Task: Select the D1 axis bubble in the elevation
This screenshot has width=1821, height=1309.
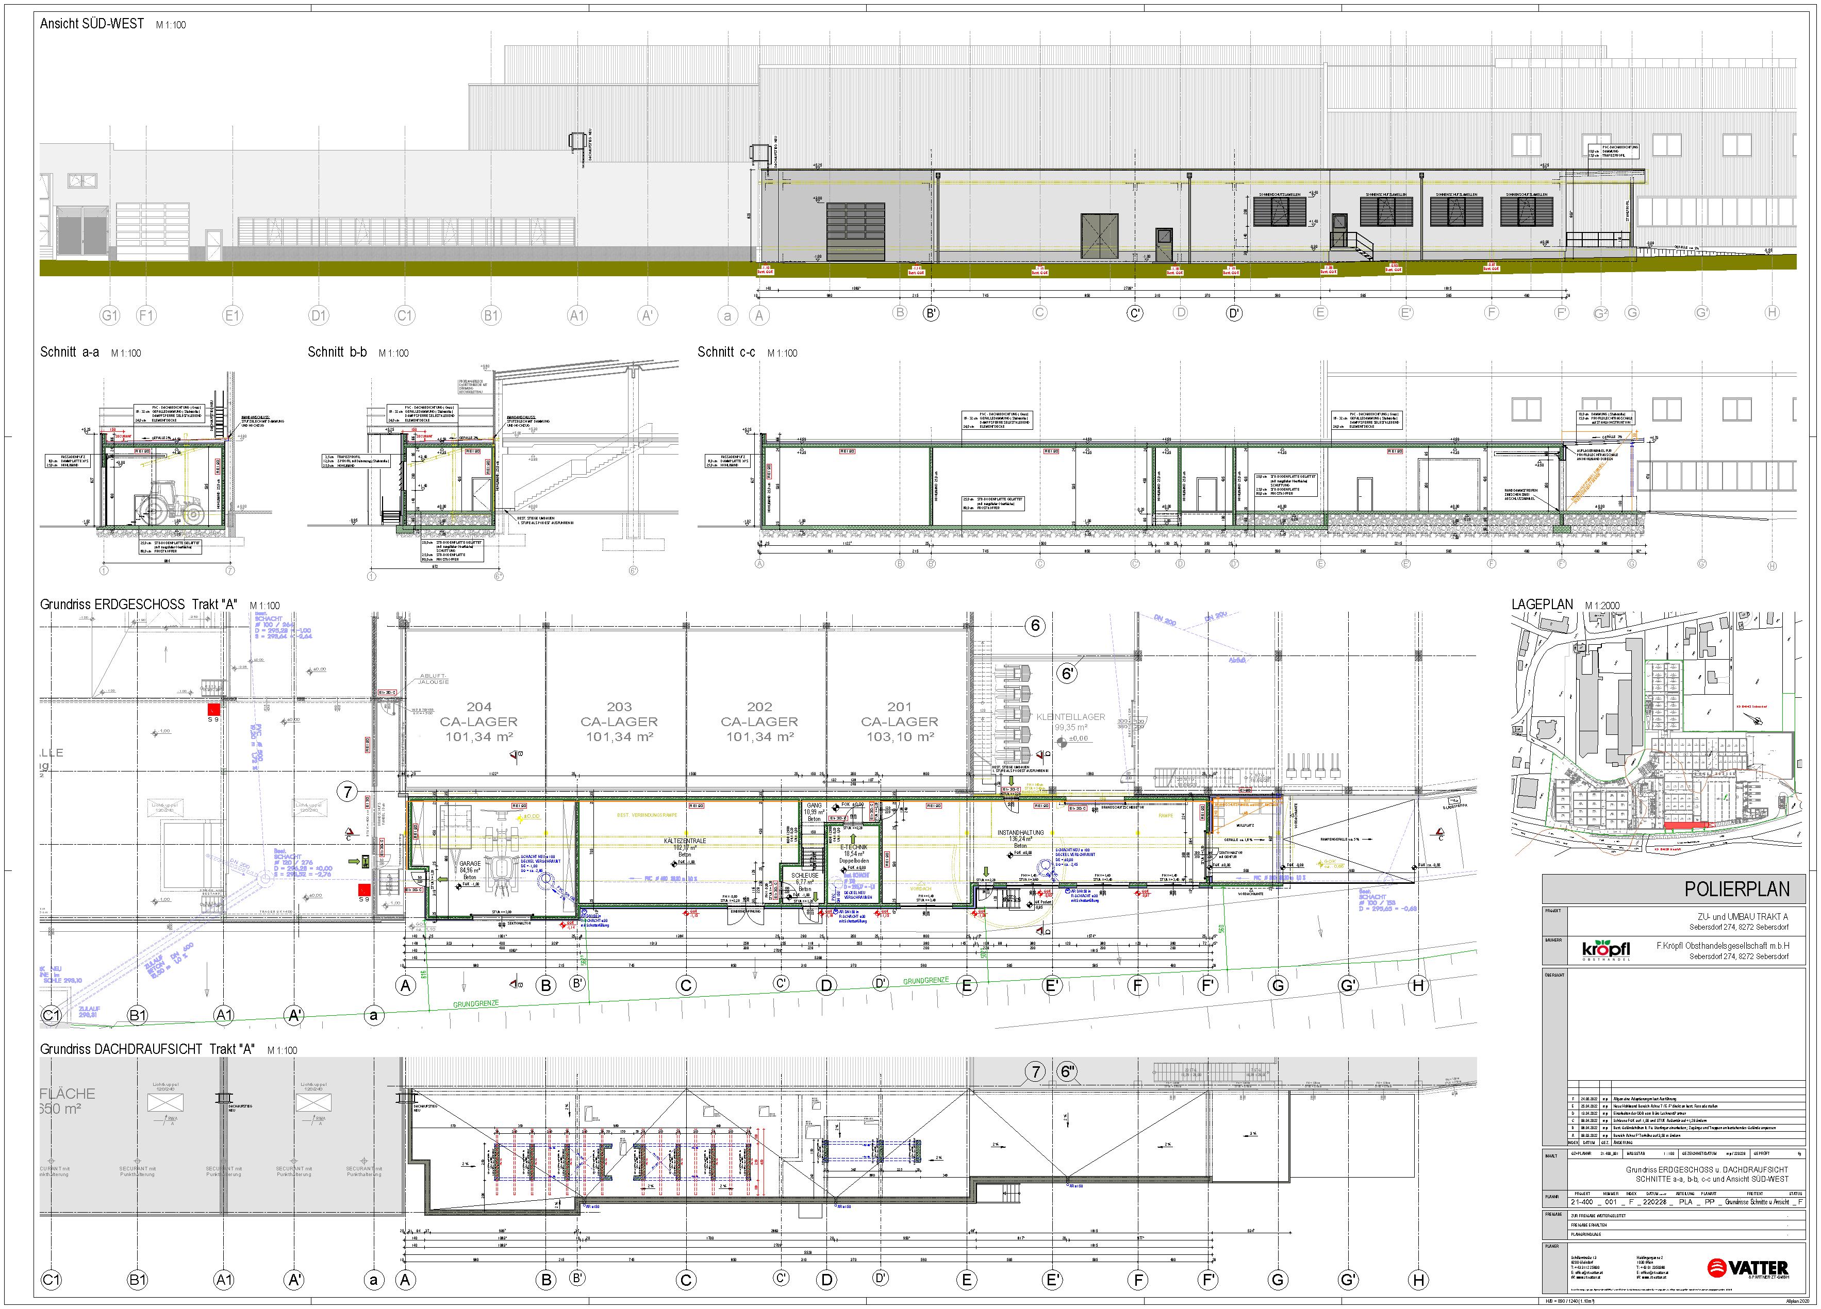Action: tap(319, 315)
